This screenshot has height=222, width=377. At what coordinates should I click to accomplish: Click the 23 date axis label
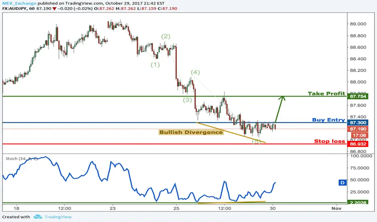pos(112,208)
